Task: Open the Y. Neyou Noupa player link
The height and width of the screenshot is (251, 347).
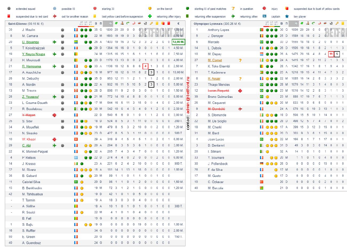Action: coord(33,54)
